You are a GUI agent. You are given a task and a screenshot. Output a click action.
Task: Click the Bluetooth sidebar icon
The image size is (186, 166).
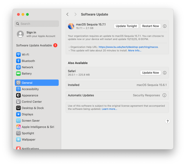pos(18,61)
